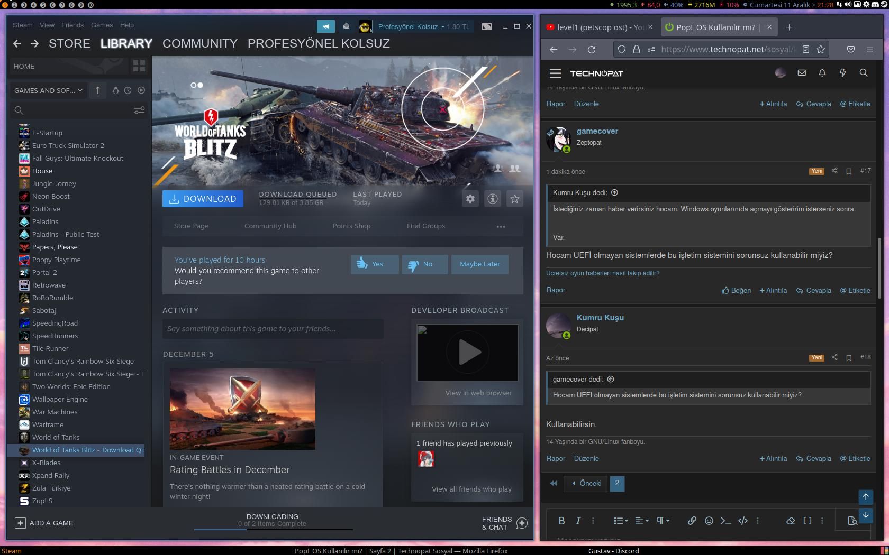Switch Steam library to grid view
The width and height of the screenshot is (889, 555).
pos(139,66)
